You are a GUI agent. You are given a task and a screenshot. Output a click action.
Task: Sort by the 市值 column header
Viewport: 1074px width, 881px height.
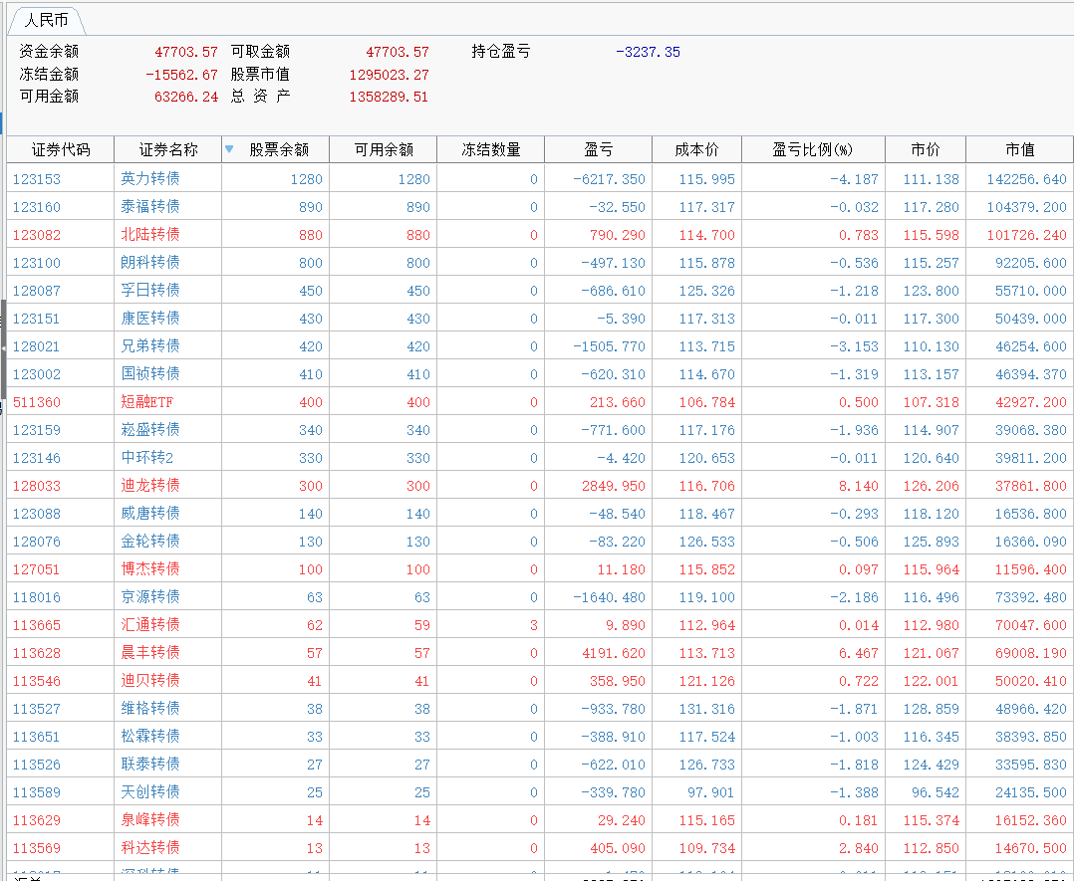click(x=1019, y=149)
